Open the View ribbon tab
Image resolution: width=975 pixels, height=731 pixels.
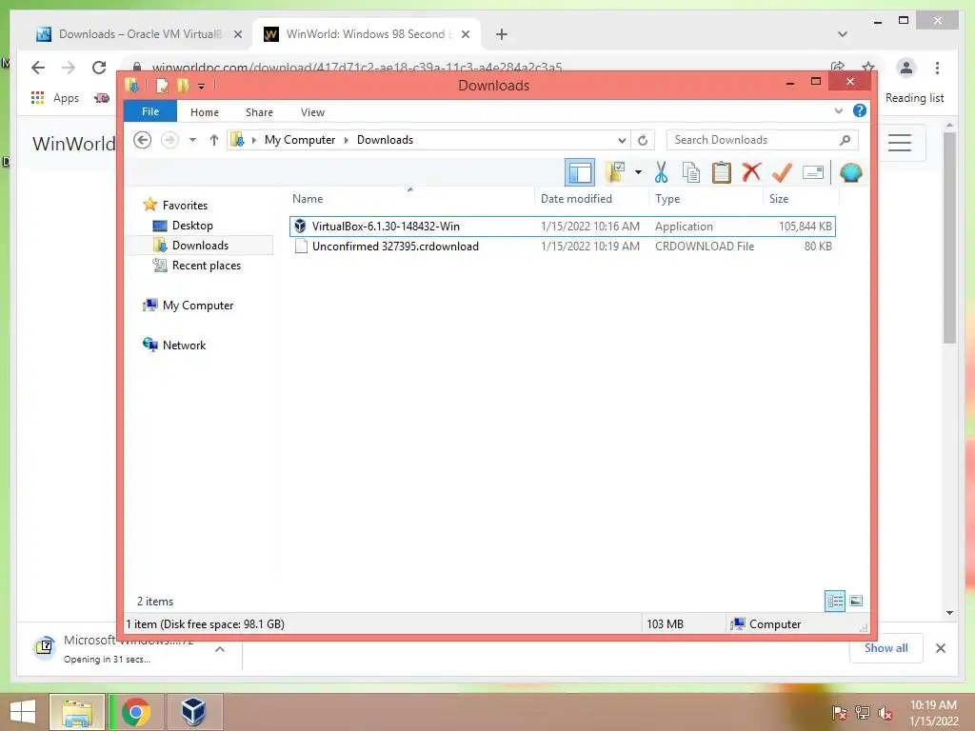coord(312,112)
